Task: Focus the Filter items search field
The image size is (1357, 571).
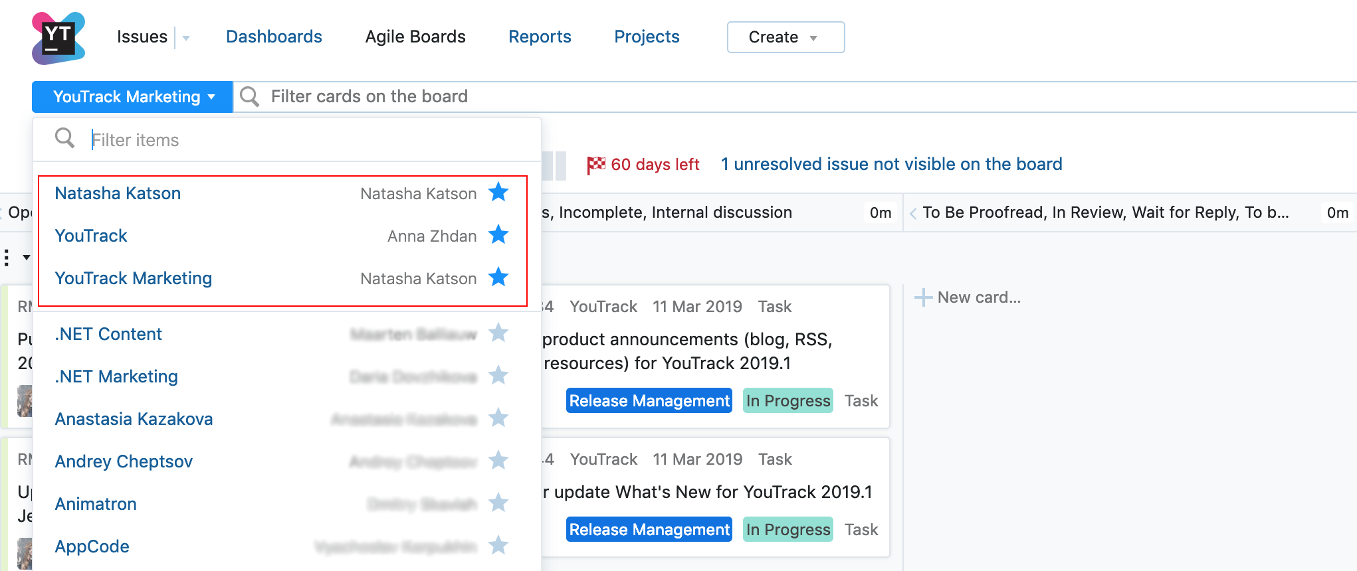Action: 306,140
